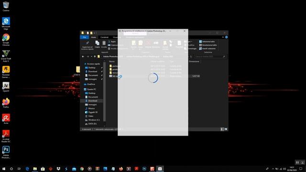Minimize the Photoshop installer window
This screenshot has height=172, width=306.
[170, 31]
